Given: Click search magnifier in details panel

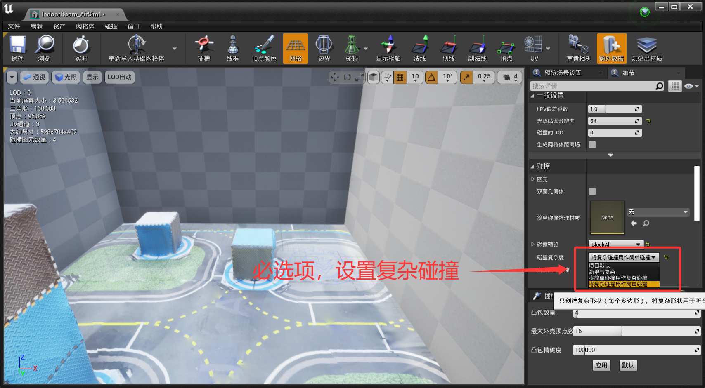Looking at the screenshot, I should 659,86.
